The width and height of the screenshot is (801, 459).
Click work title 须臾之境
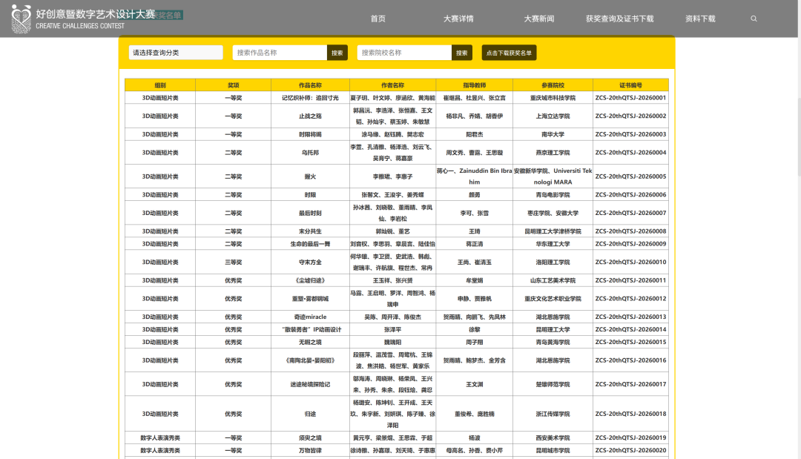point(310,438)
